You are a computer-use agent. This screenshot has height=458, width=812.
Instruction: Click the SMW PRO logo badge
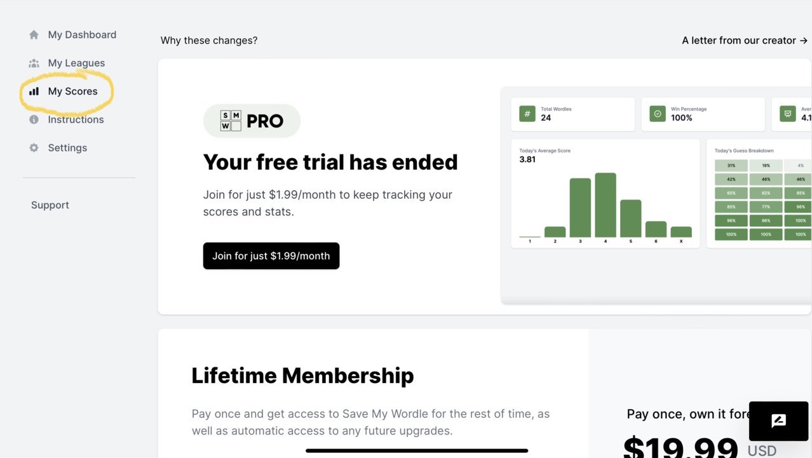point(252,121)
